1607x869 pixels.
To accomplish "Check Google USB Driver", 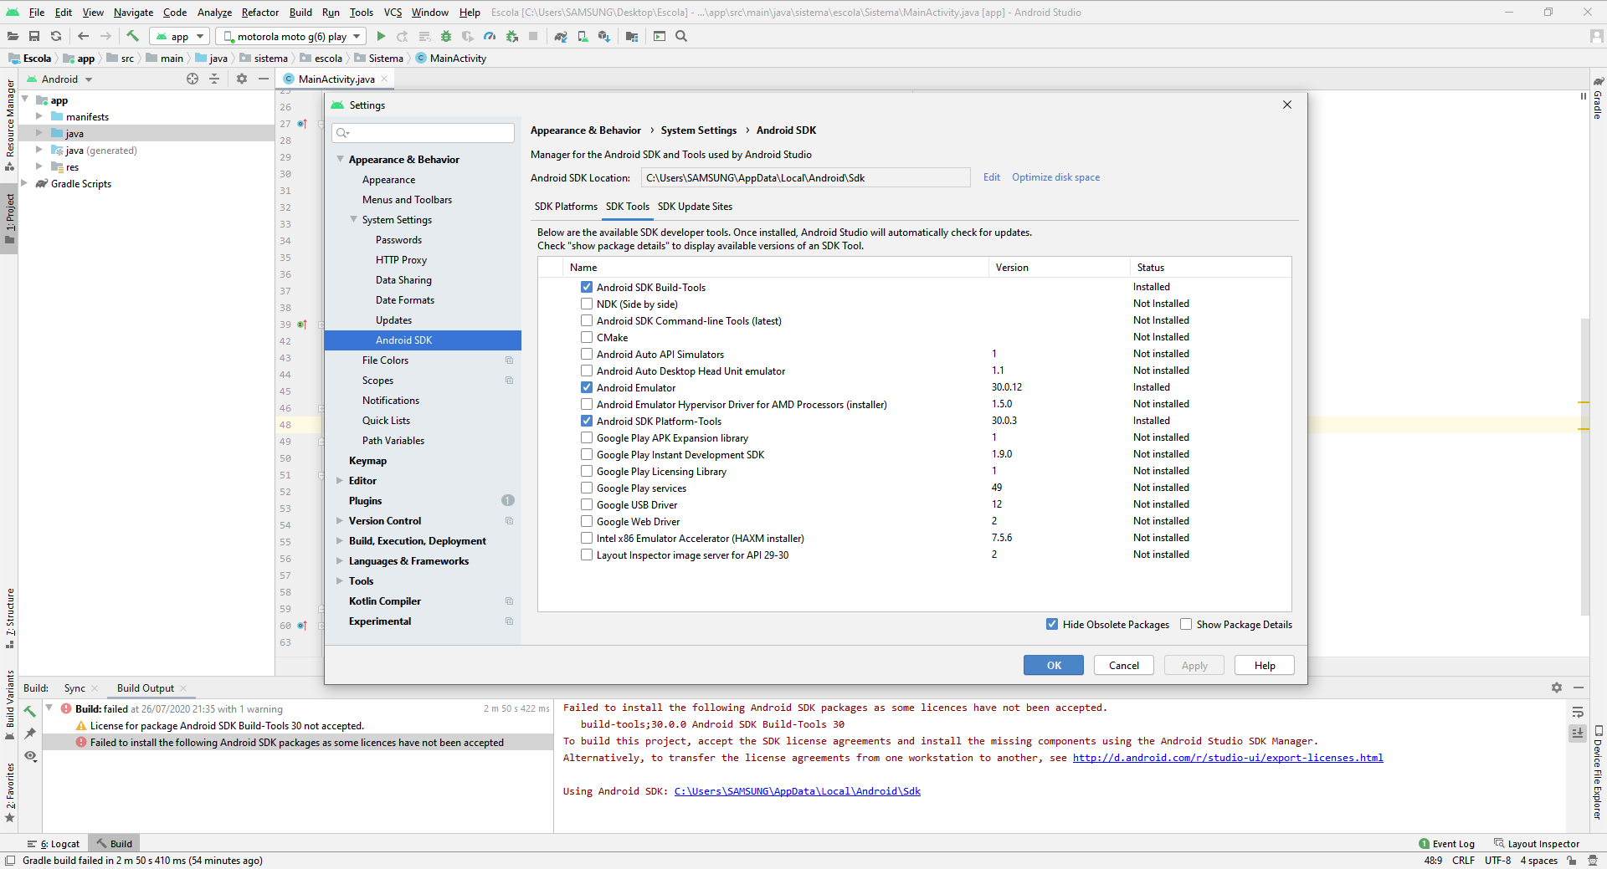I will (587, 504).
